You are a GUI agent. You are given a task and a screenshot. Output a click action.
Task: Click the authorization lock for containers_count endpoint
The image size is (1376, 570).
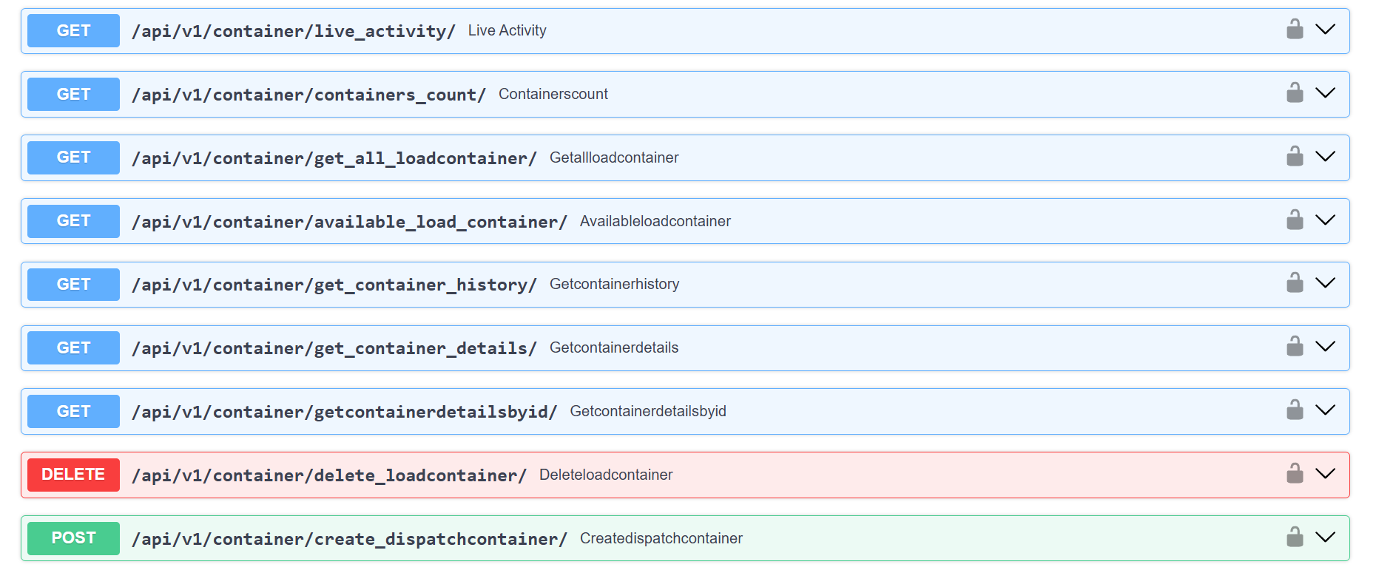click(1295, 93)
